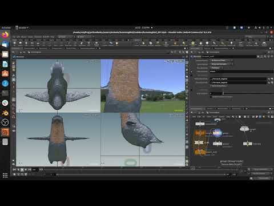The image size is (274, 206).
Task: Select the orange bottom node boolean_end
Action: click(x=200, y=152)
